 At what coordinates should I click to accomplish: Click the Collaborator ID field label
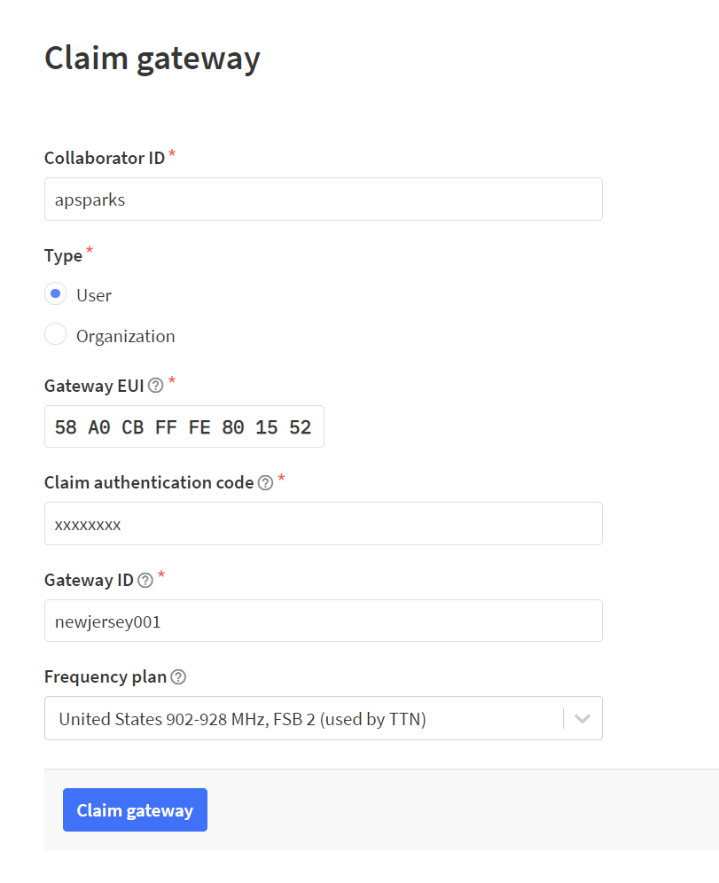(x=105, y=158)
